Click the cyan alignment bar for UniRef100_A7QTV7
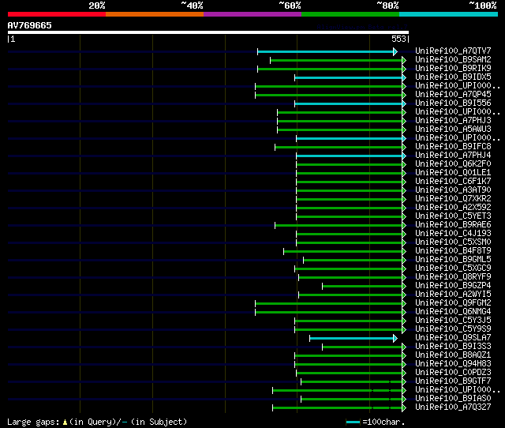The image size is (505, 428). pyautogui.click(x=326, y=51)
